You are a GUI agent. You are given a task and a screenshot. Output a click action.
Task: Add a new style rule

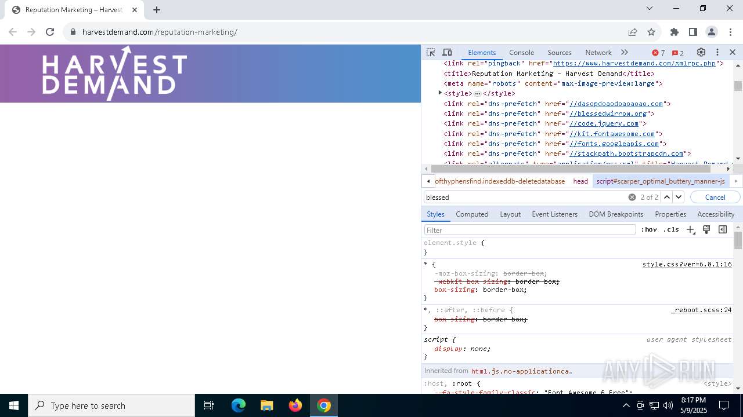click(x=690, y=230)
